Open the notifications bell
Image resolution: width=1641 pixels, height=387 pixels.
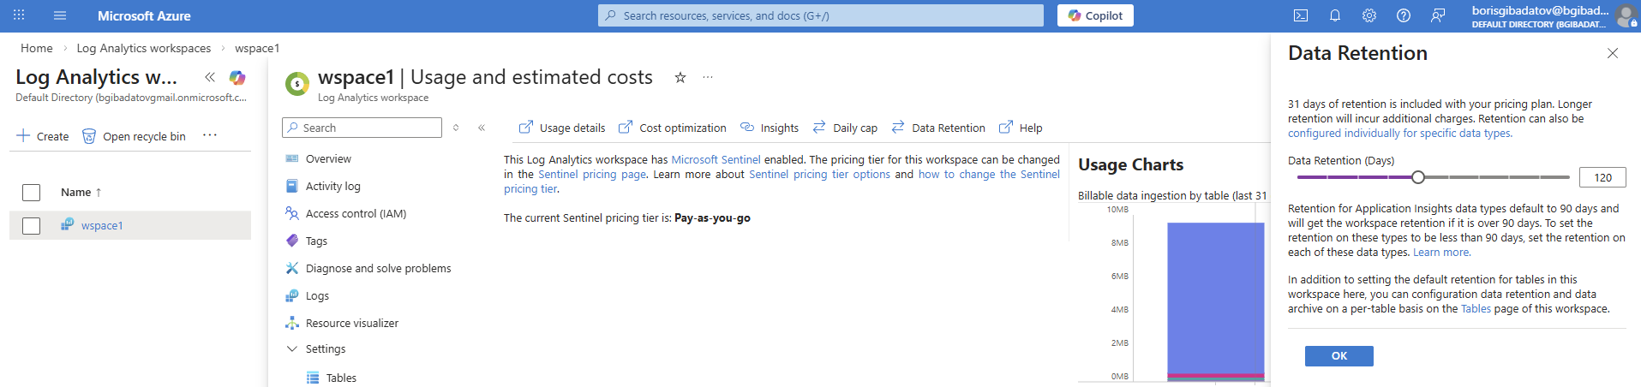[x=1334, y=15]
